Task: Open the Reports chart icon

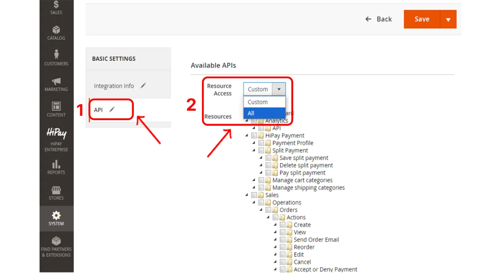Action: tap(56, 167)
